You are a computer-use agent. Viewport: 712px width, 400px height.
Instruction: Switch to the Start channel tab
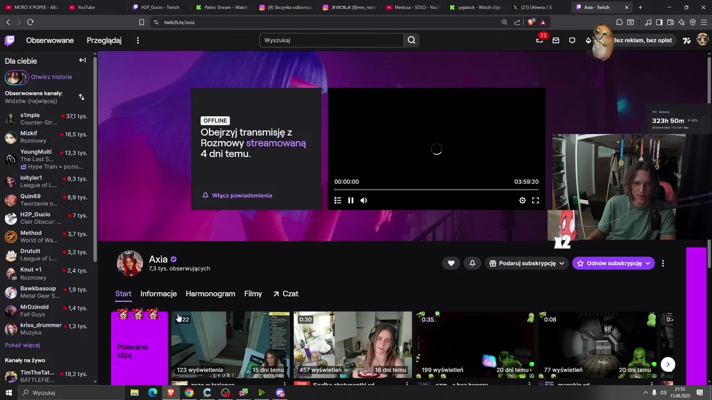point(123,294)
